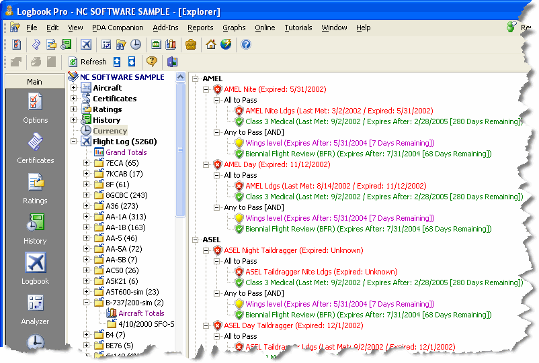Open Logbook in the Main sidebar
This screenshot has width=539, height=363.
click(x=36, y=269)
